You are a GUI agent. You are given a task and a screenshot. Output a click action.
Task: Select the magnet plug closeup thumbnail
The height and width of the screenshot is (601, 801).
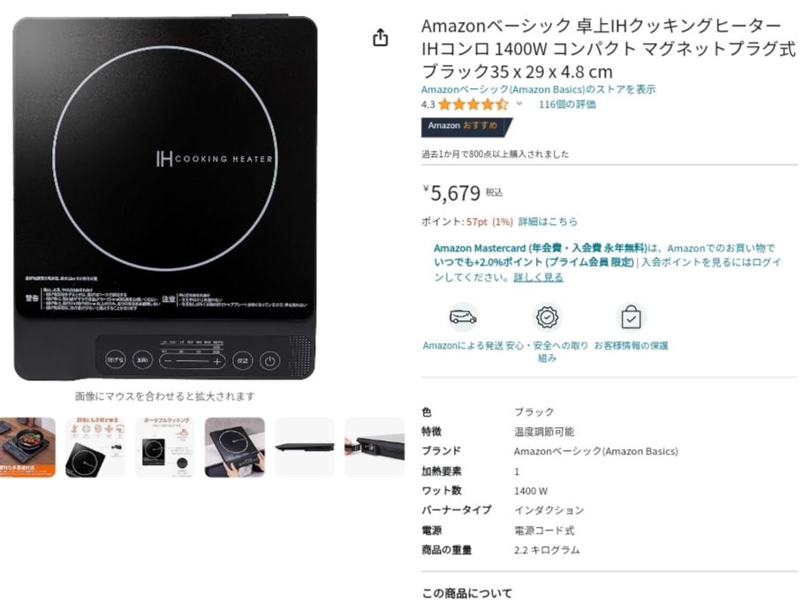pos(374,447)
